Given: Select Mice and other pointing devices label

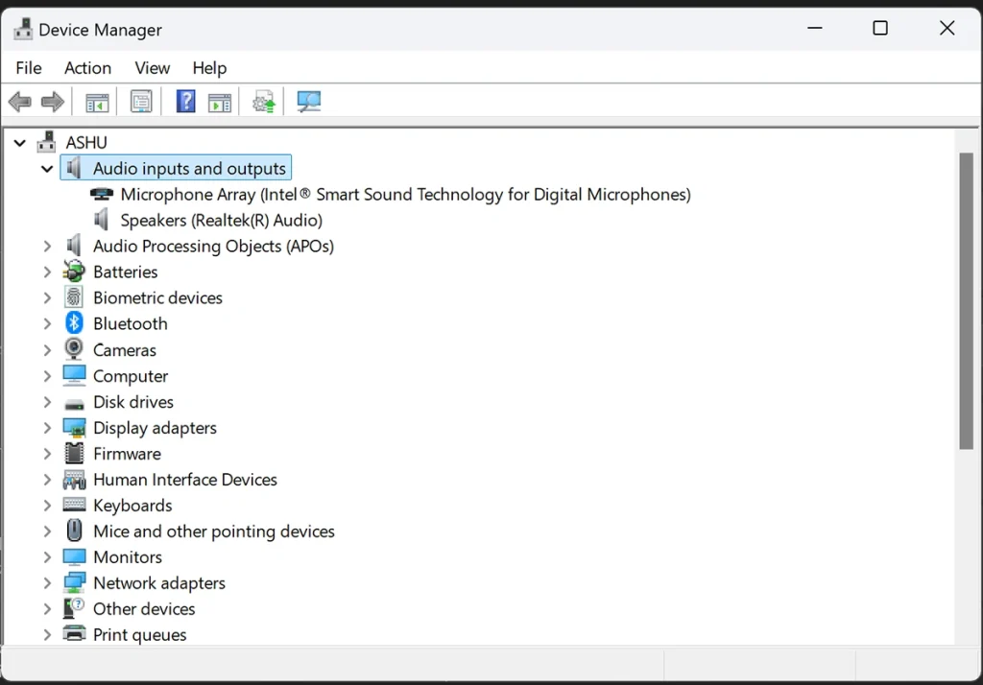Looking at the screenshot, I should (214, 531).
